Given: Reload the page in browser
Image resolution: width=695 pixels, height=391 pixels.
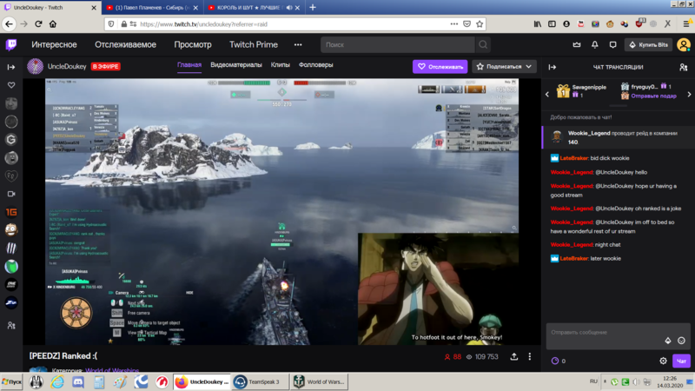Looking at the screenshot, I should click(x=38, y=24).
